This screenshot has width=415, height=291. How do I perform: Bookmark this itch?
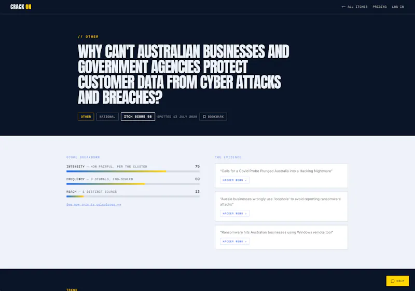[x=213, y=116]
